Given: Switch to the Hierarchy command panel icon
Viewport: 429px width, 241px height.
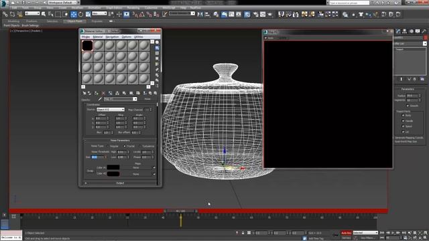Looking at the screenshot, I should point(404,31).
